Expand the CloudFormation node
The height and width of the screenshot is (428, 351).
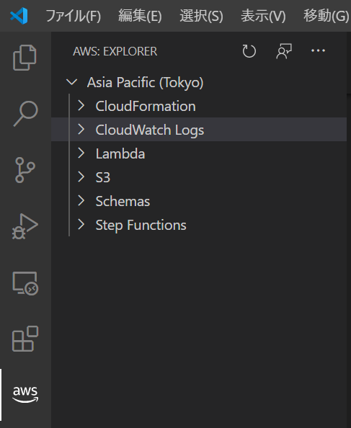coord(81,106)
